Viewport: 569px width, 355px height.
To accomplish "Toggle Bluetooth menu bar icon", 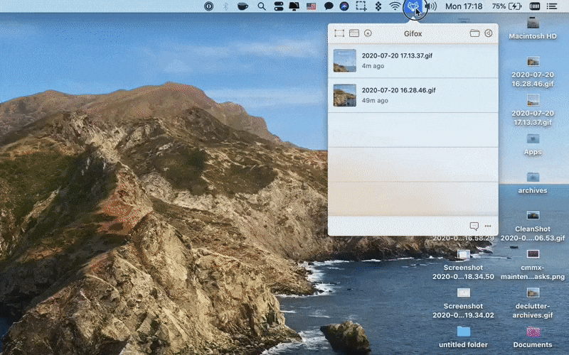I will (225, 6).
